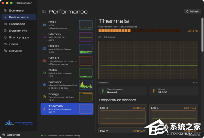Screen dimensions: 204x138
Task: Select the Memory performance entry
Action: [67, 37]
